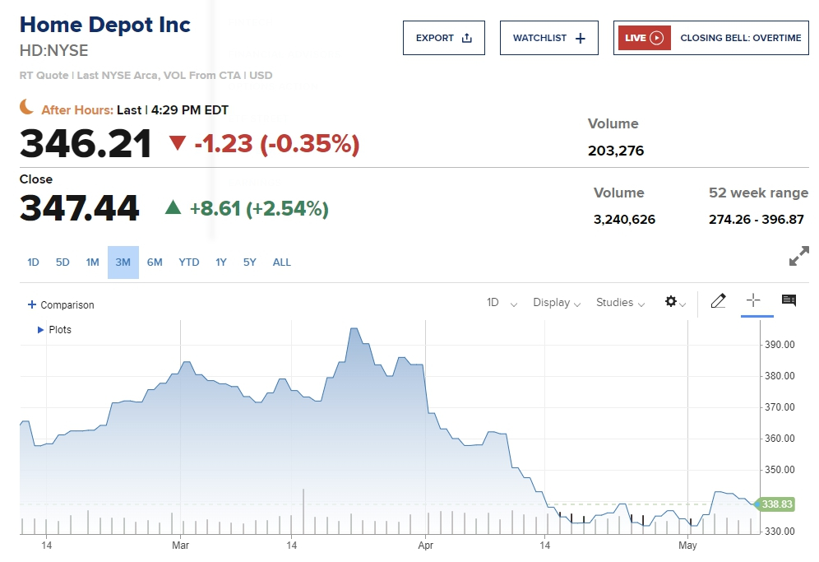The image size is (819, 562).
Task: Click the Closing Bell: Overtime link
Action: [x=740, y=38]
